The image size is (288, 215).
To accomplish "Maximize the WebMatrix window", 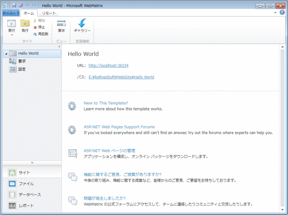I will pyautogui.click(x=270, y=6).
